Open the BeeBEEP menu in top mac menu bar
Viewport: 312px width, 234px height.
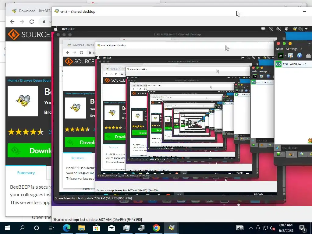point(68,29)
